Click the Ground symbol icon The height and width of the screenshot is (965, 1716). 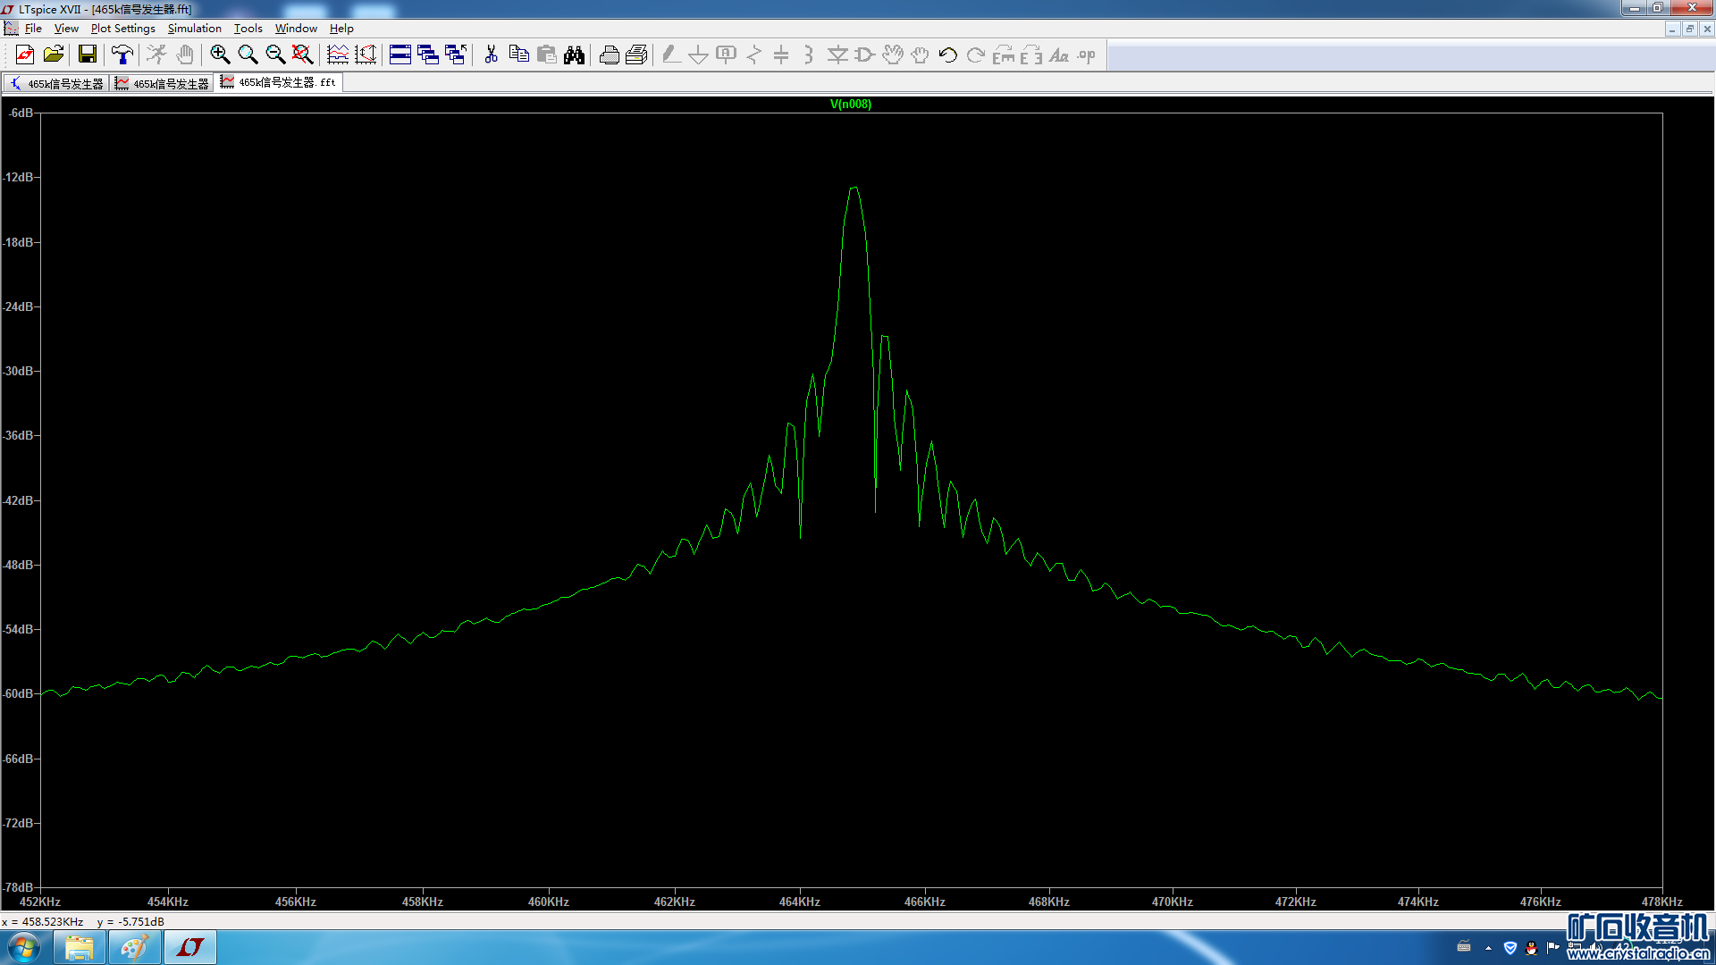tap(699, 55)
